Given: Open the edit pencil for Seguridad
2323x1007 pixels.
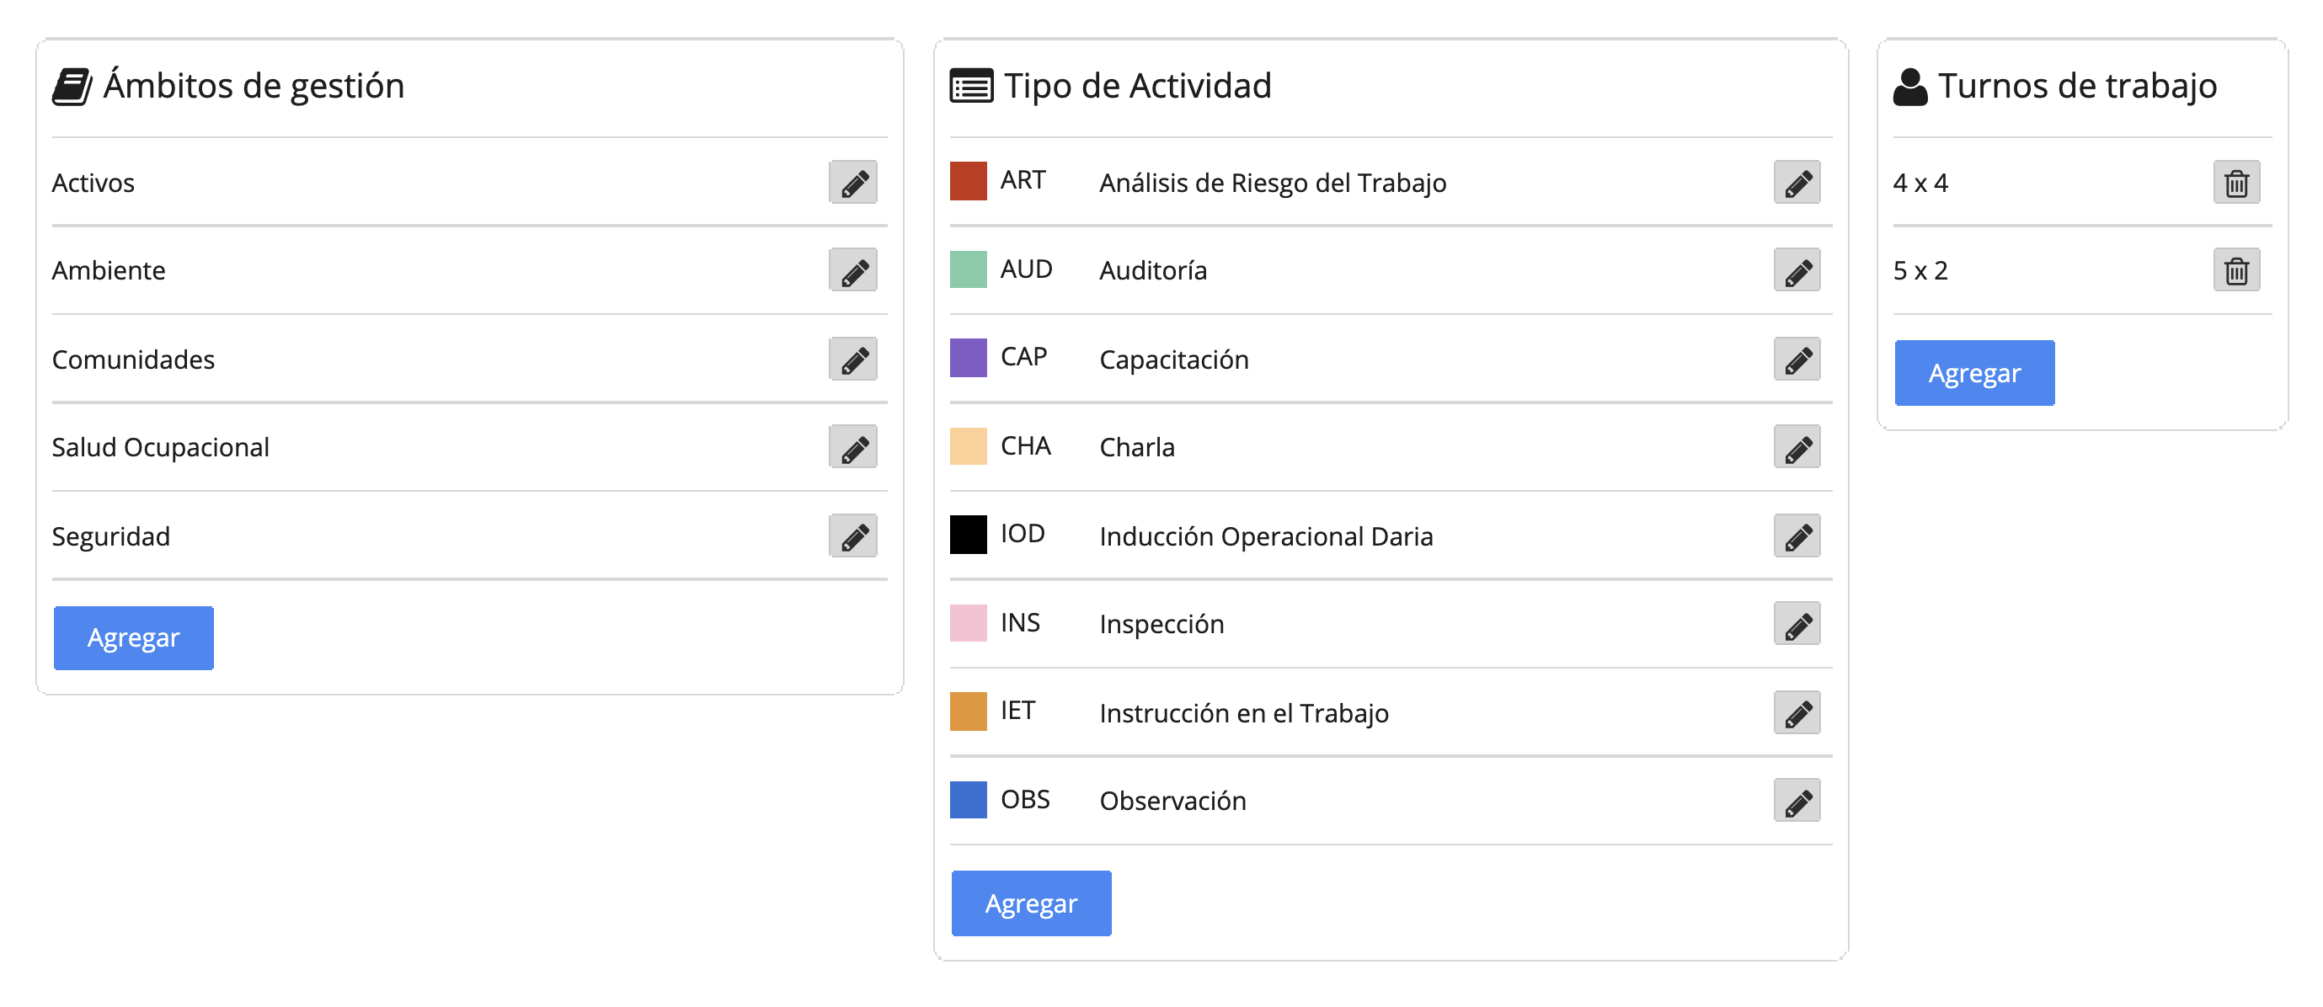Looking at the screenshot, I should (x=853, y=536).
